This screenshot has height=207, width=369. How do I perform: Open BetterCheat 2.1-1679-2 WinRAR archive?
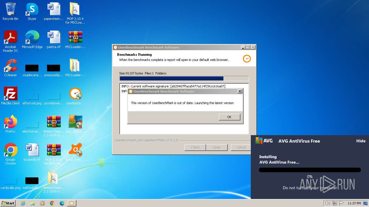(54, 126)
